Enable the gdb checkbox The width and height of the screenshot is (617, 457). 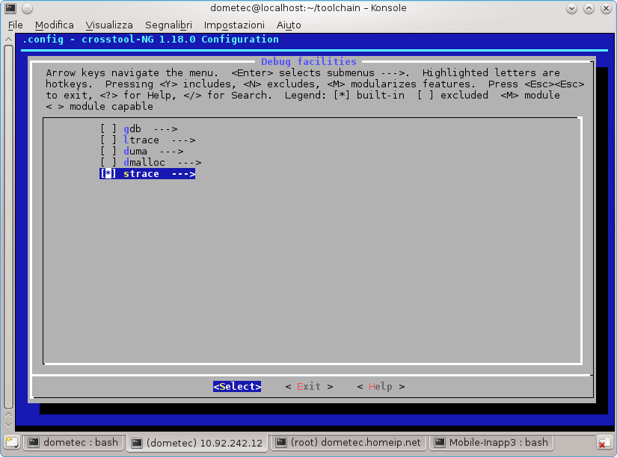coord(108,128)
